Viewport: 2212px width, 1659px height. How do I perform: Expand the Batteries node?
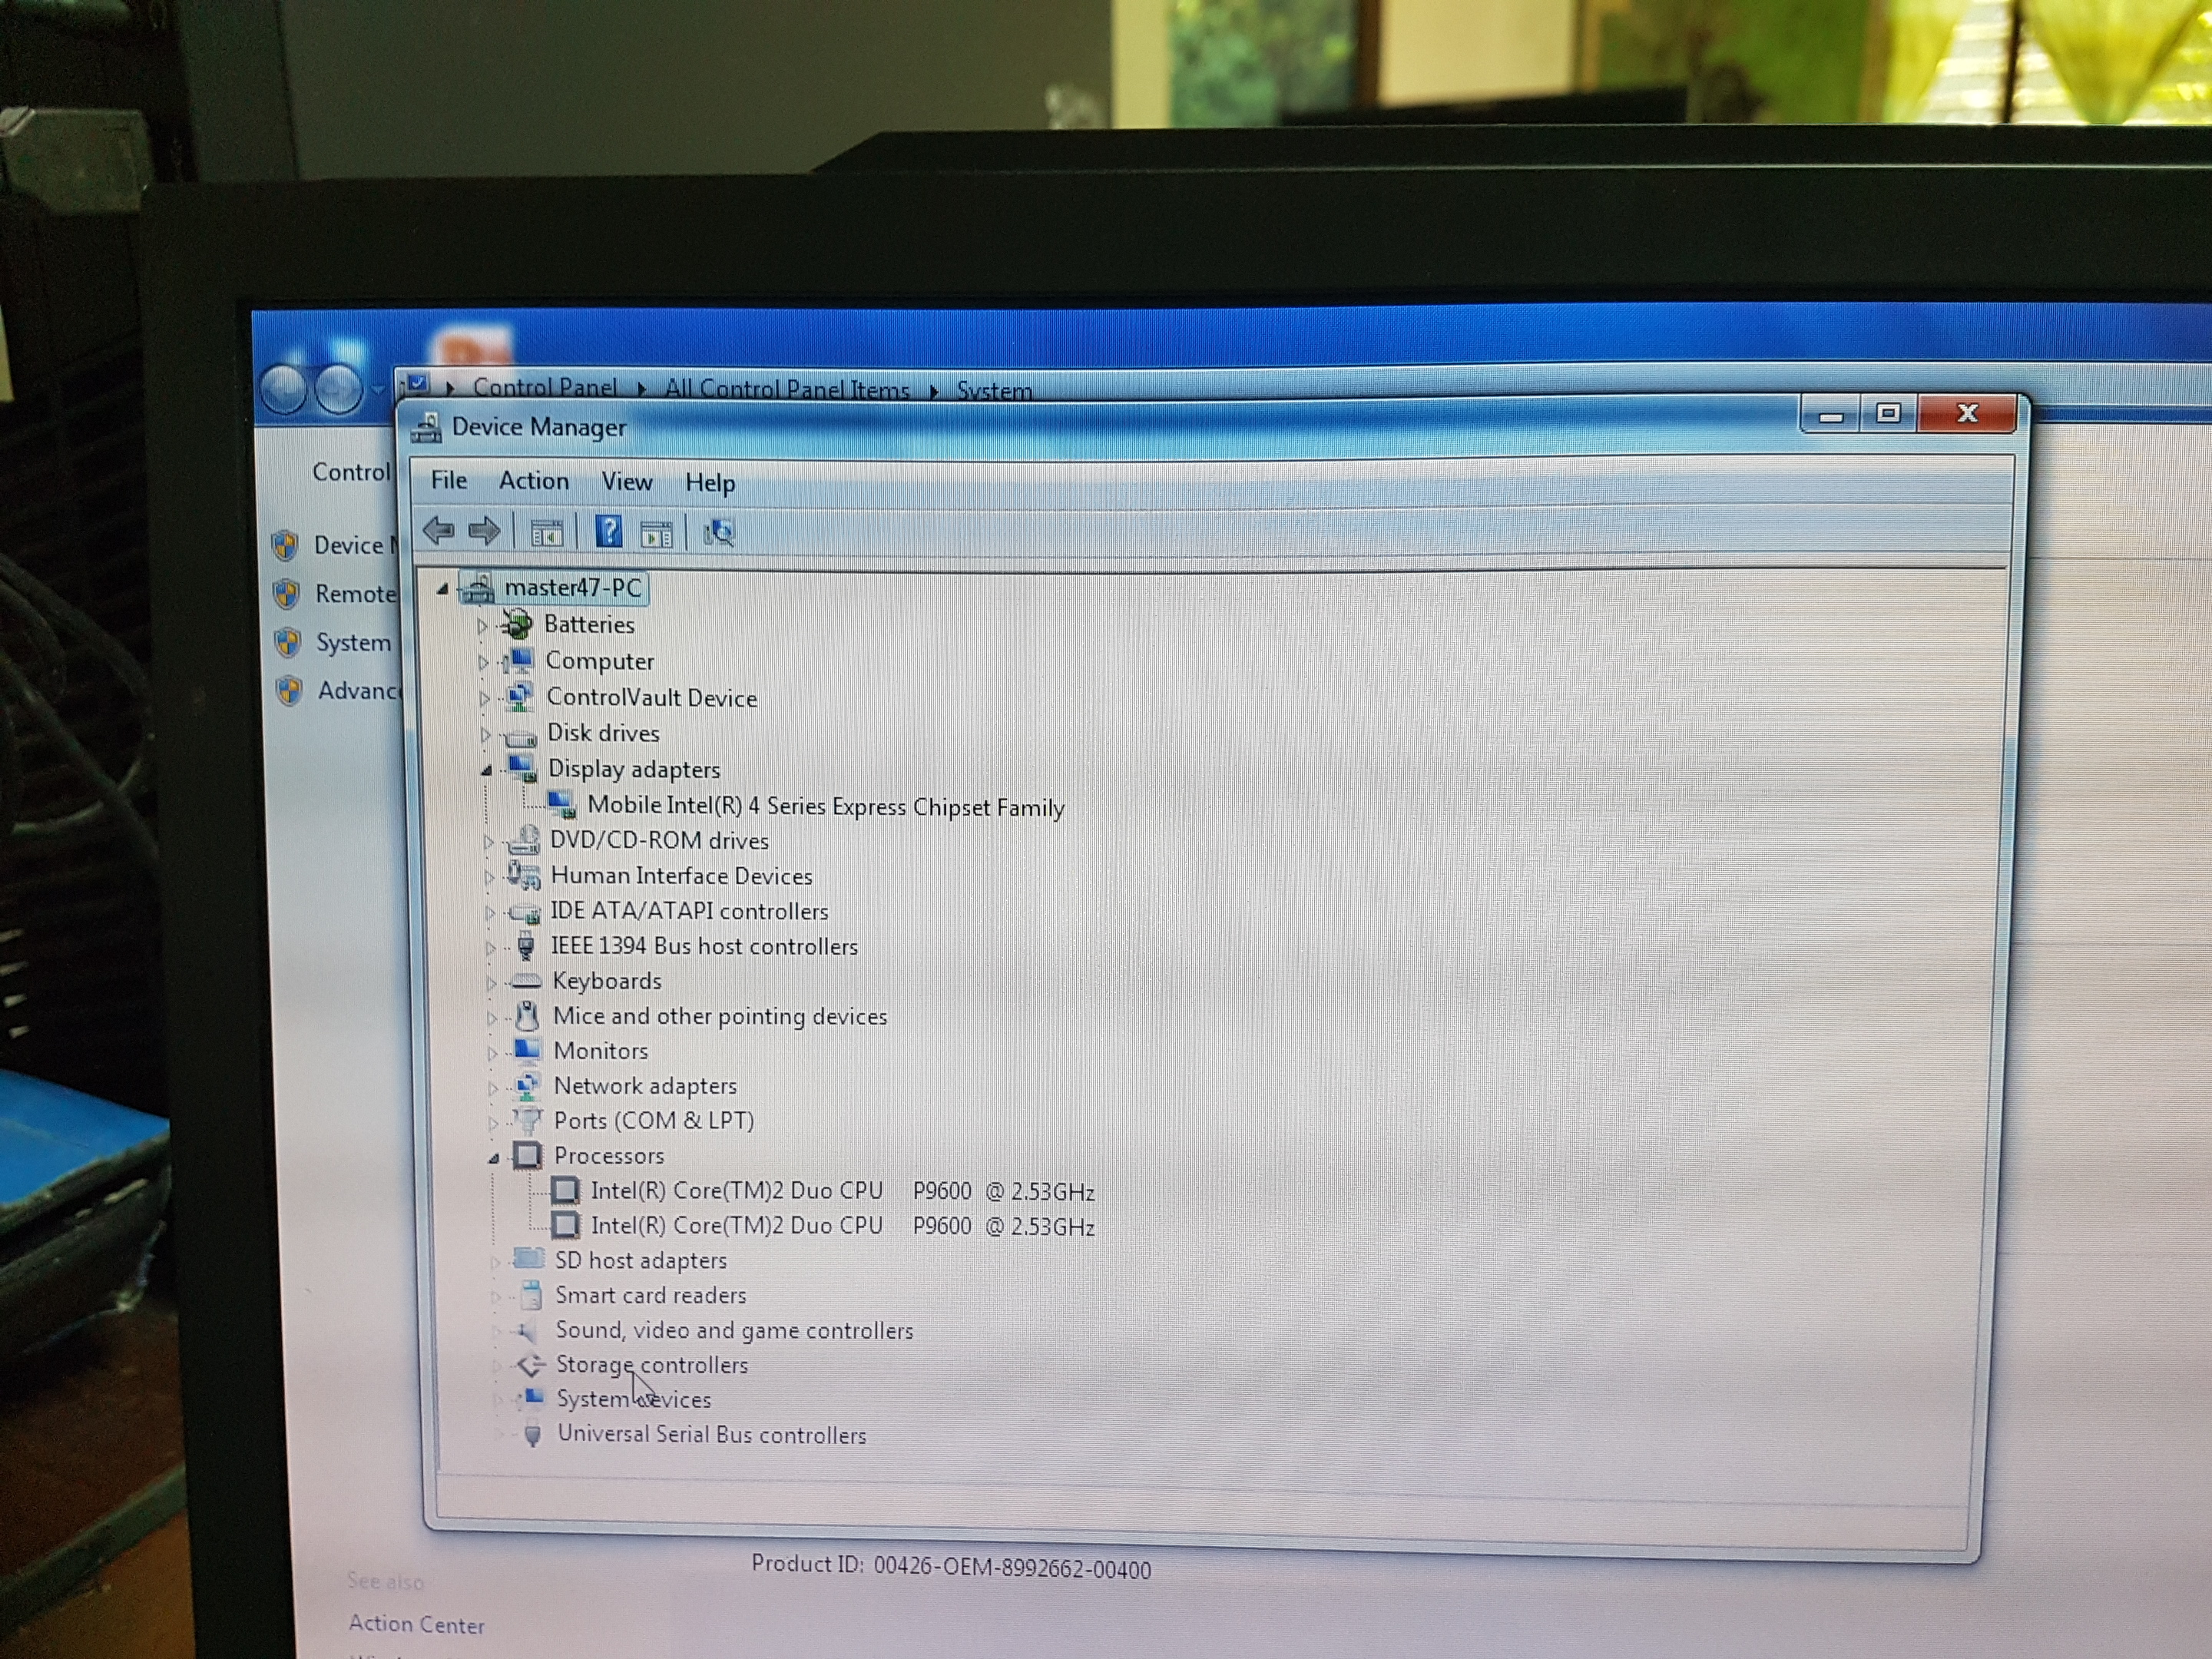(x=482, y=627)
